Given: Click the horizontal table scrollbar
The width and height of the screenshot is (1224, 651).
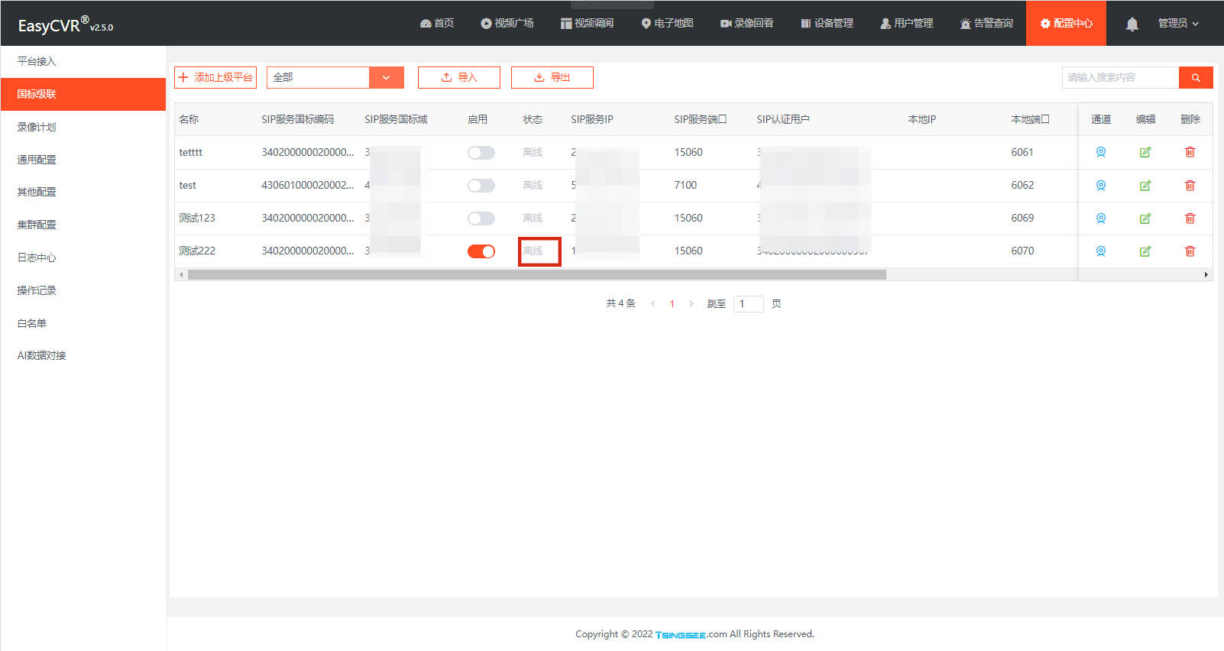Looking at the screenshot, I should [536, 274].
